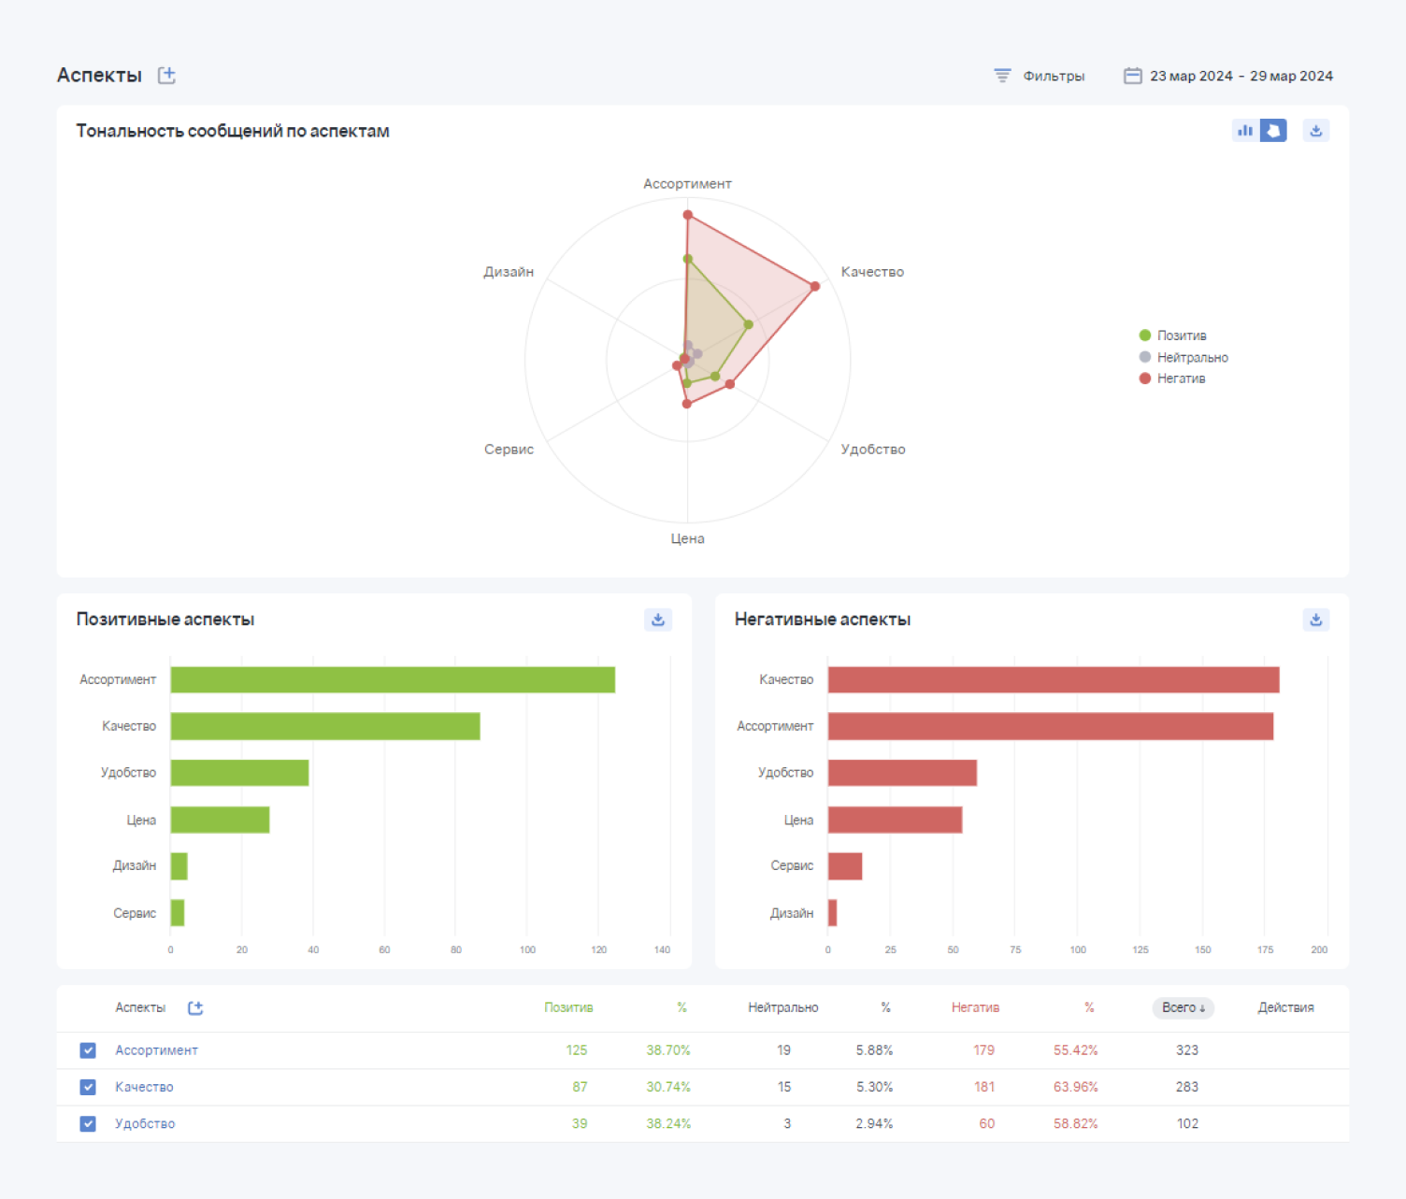Viewport: 1406px width, 1199px height.
Task: Click green Ассортимент point on radar
Action: coord(688,259)
